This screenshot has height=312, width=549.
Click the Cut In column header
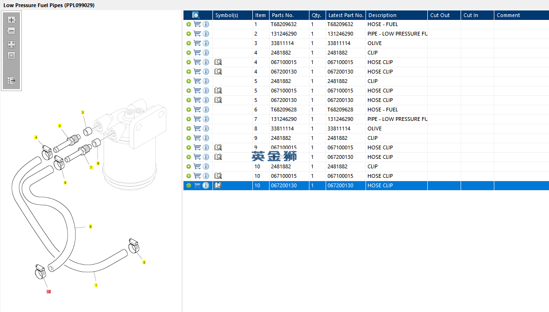point(477,15)
